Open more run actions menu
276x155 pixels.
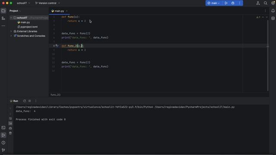240,3
